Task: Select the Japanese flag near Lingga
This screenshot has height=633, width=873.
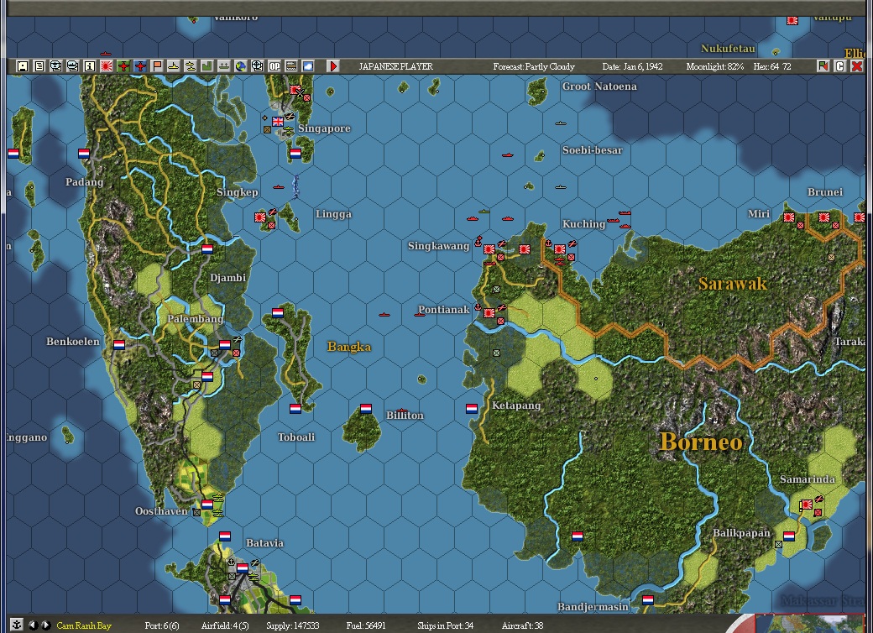Action: [260, 217]
